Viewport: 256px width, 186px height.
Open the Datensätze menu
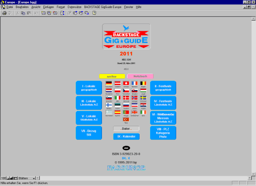pos(75,7)
